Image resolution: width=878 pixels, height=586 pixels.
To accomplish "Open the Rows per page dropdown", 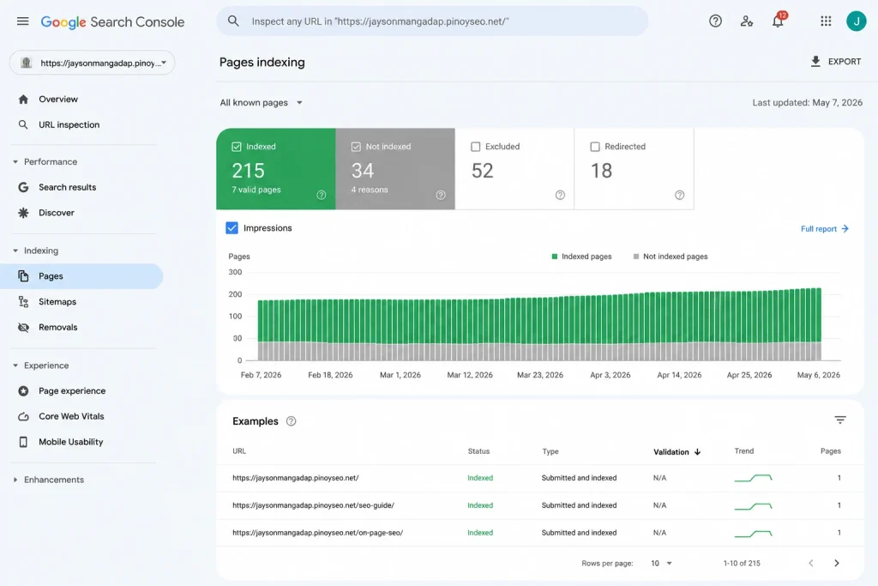I will [661, 564].
